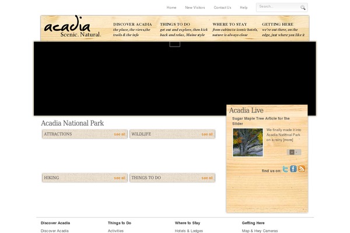The height and width of the screenshot is (233, 350).
Task: Open the Where To Stay menu item
Action: 235,30
